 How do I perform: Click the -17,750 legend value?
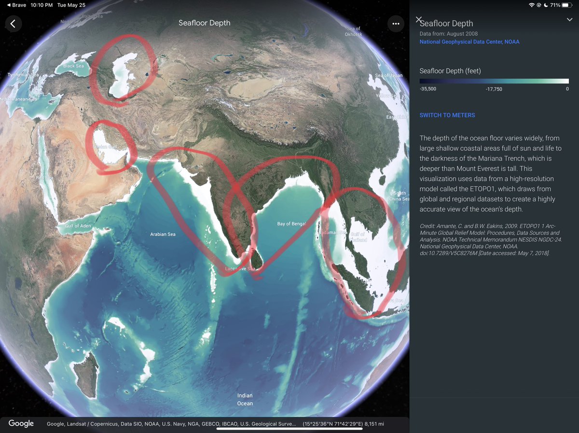[x=494, y=89]
